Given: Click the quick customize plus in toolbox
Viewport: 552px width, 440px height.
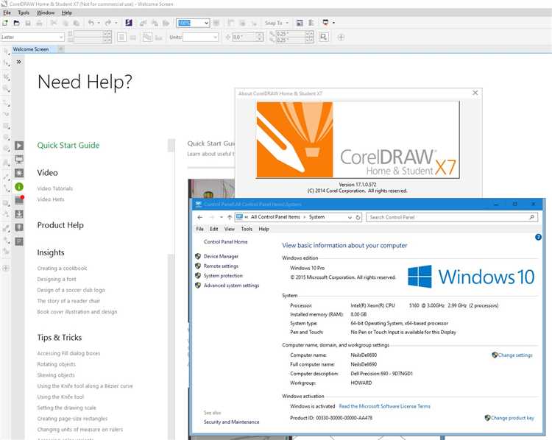Looking at the screenshot, I should click(6, 269).
